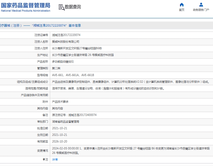Open the 政务服务门户 user portal icon
213x166 pixels.
click(x=201, y=5)
